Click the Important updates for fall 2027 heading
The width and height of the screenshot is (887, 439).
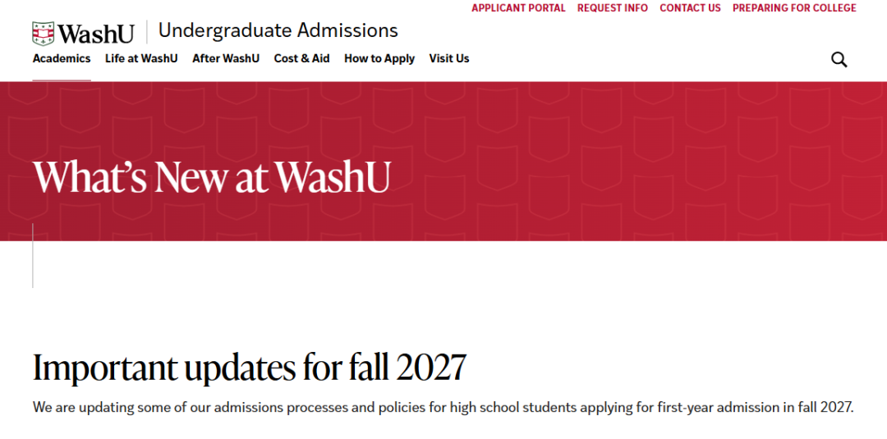click(250, 367)
